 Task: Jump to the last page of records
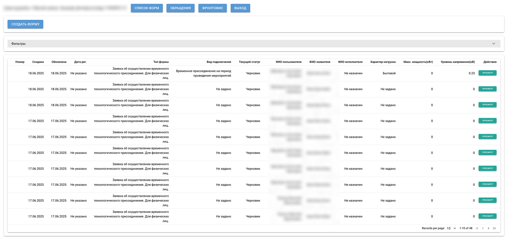[x=494, y=228]
